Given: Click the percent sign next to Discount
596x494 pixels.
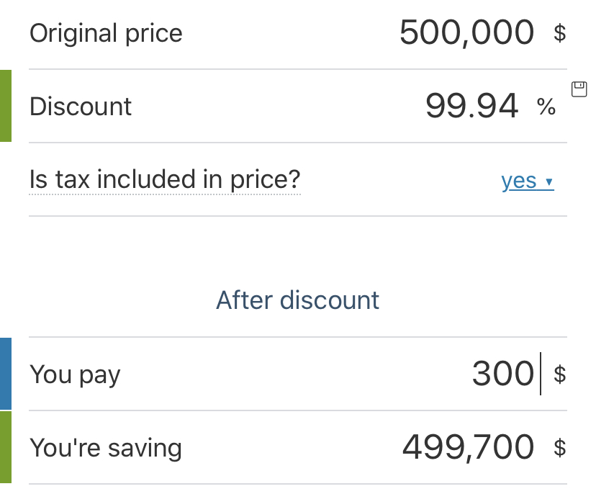Looking at the screenshot, I should 546,107.
